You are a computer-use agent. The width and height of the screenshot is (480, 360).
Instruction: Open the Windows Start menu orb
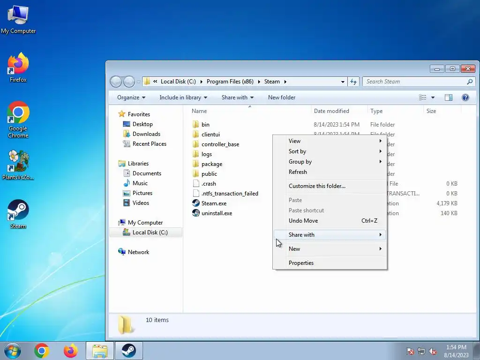click(13, 351)
